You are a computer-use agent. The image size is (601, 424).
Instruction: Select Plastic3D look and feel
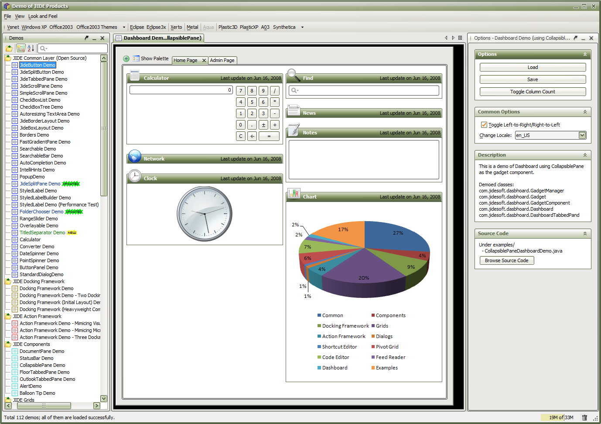click(x=228, y=27)
